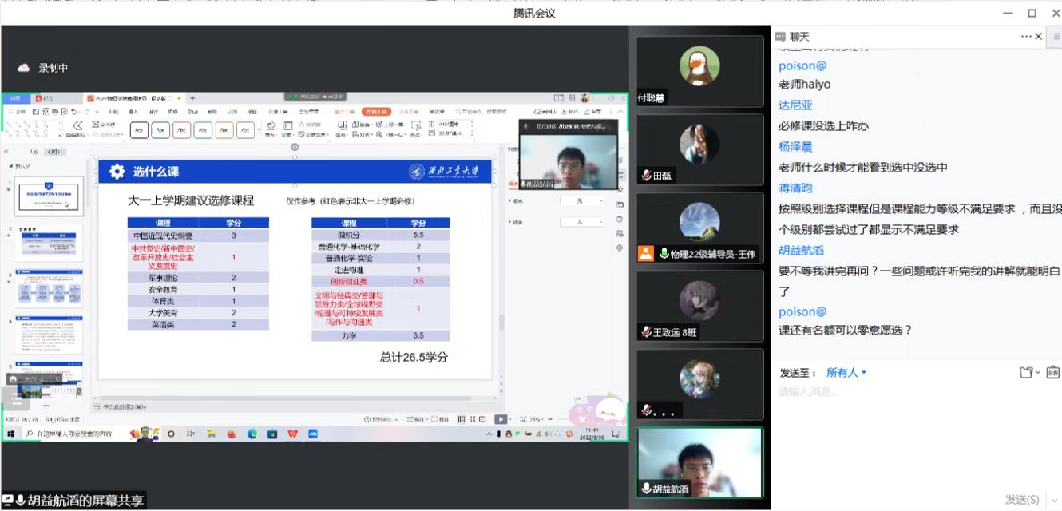The width and height of the screenshot is (1062, 511).
Task: Click the slideshow play button in WPS status bar
Action: pos(501,419)
